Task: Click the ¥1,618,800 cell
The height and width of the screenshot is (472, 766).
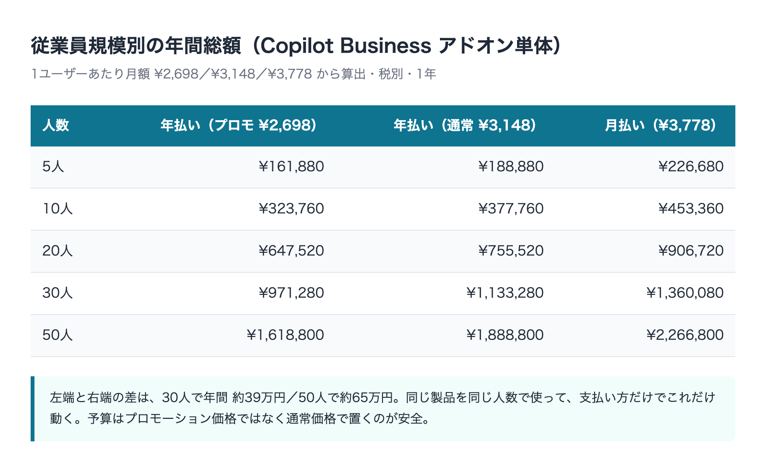Action: [x=285, y=335]
